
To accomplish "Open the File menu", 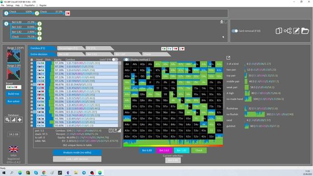I will click(x=2, y=5).
